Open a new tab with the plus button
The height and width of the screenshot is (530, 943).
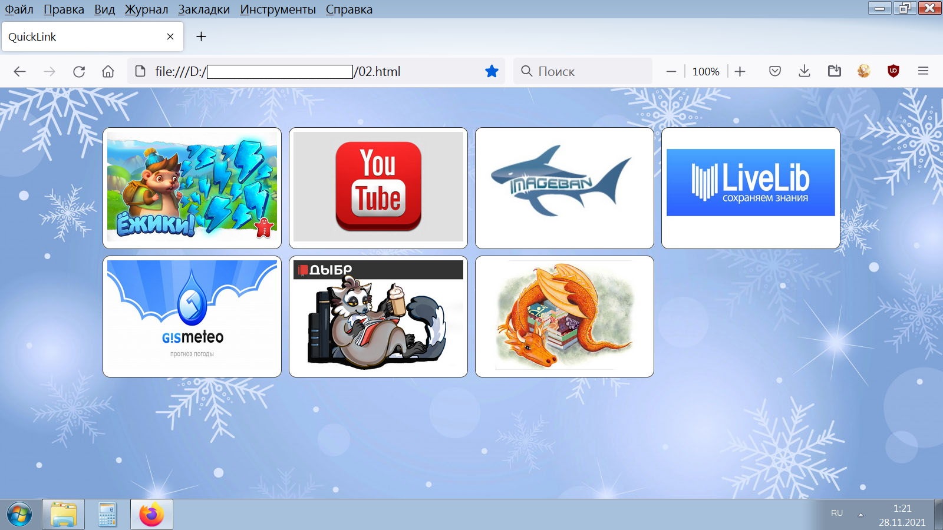tap(201, 37)
